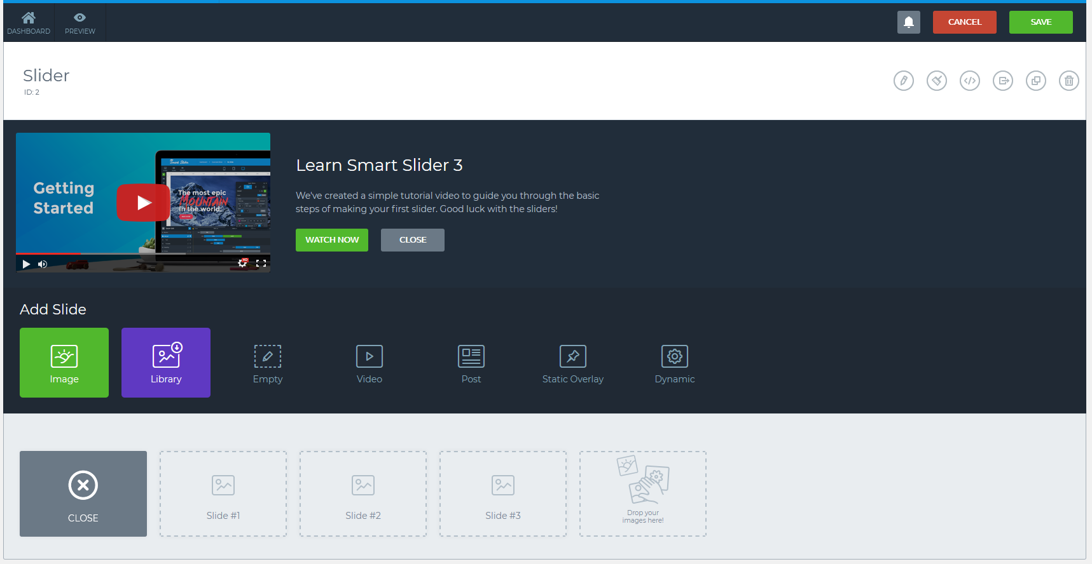Add a Post slide
Viewport: 1092px width, 564px height.
(471, 363)
